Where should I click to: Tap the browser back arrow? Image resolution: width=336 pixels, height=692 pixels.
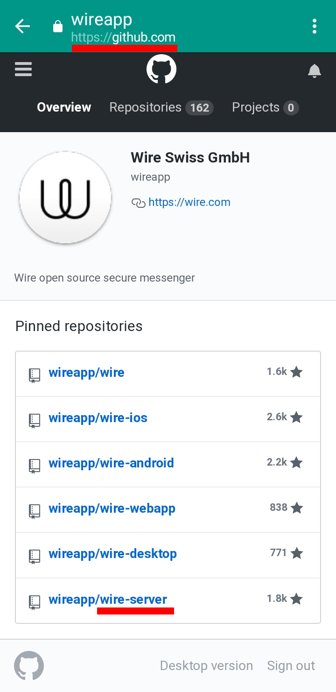[x=22, y=27]
